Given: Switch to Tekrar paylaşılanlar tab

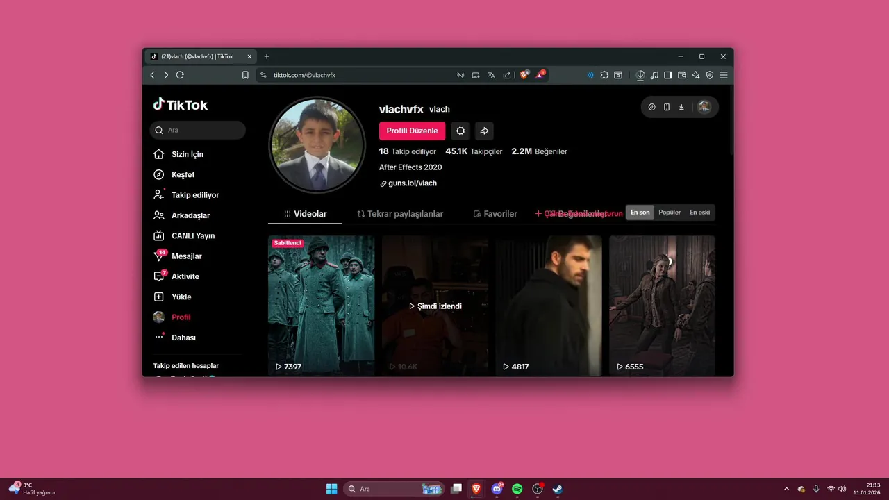Looking at the screenshot, I should click(400, 214).
